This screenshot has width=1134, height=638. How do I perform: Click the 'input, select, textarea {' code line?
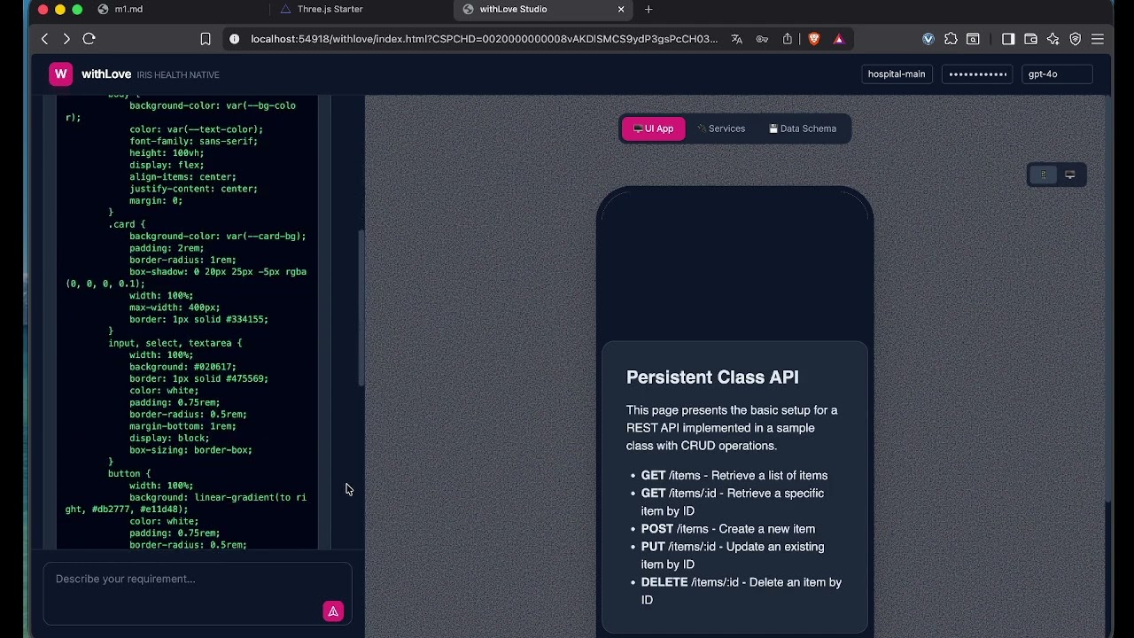click(x=175, y=343)
